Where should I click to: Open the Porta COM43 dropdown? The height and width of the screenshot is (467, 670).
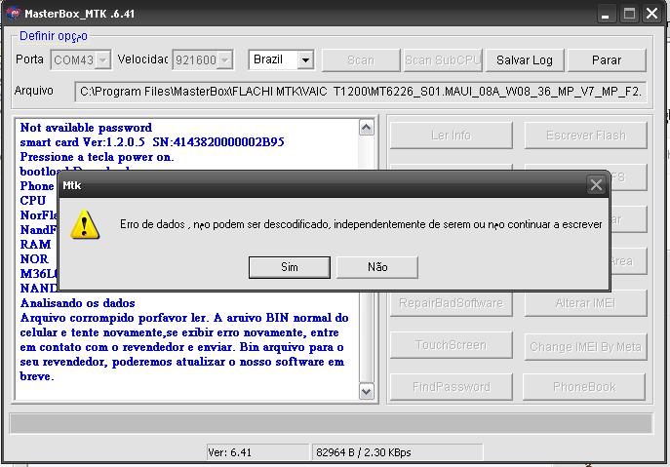click(102, 59)
